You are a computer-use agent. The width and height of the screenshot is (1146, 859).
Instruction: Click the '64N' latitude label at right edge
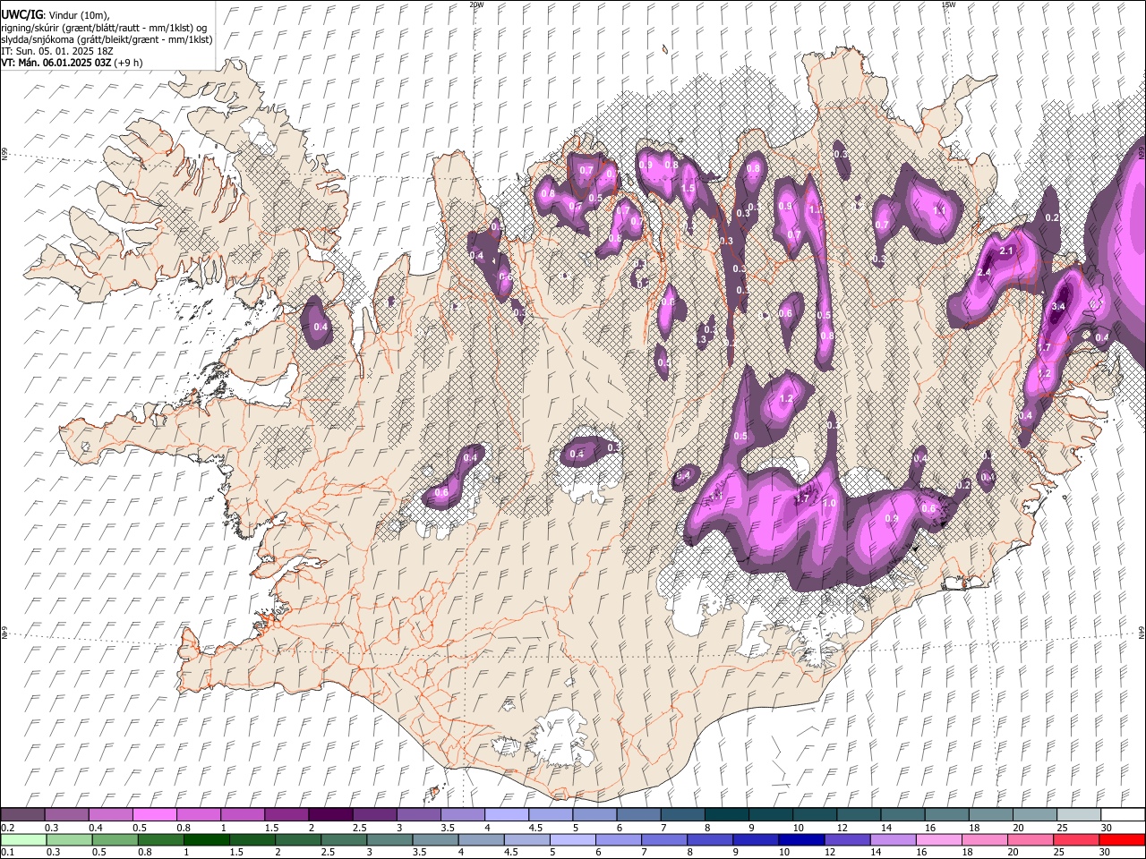point(1142,632)
